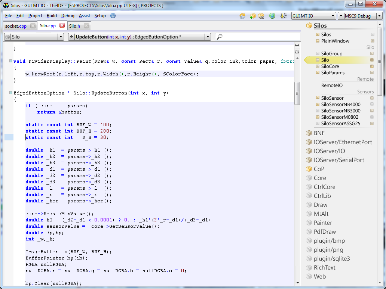The width and height of the screenshot is (386, 289).
Task: Select SiloSensorNB4000 file in the list
Action: click(x=340, y=104)
